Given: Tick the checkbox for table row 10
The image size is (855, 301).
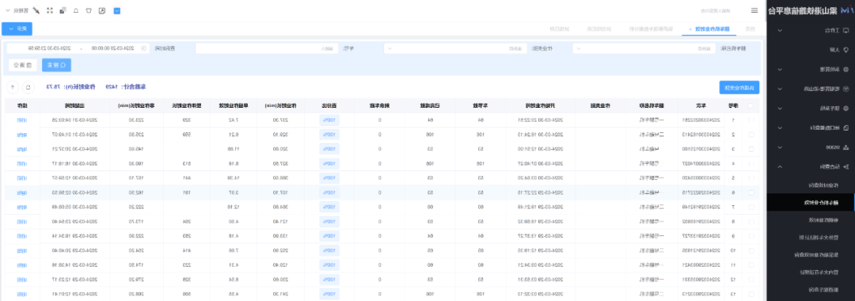Looking at the screenshot, I should [751, 250].
